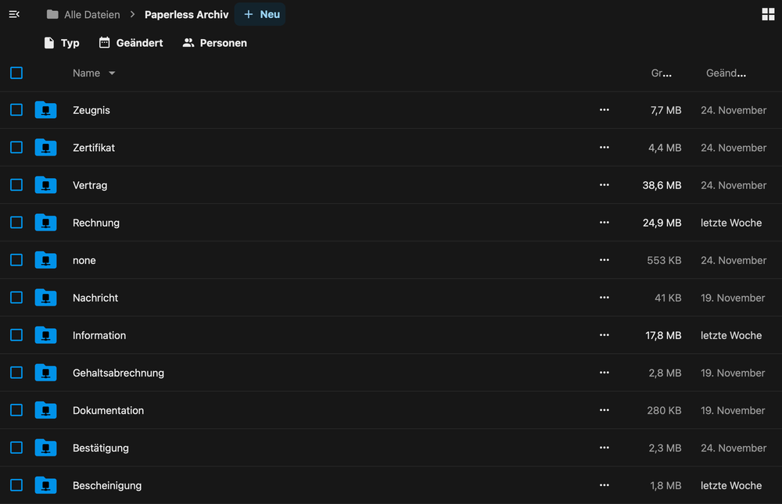Open the Geändert date filter
This screenshot has height=504, width=782.
[131, 43]
